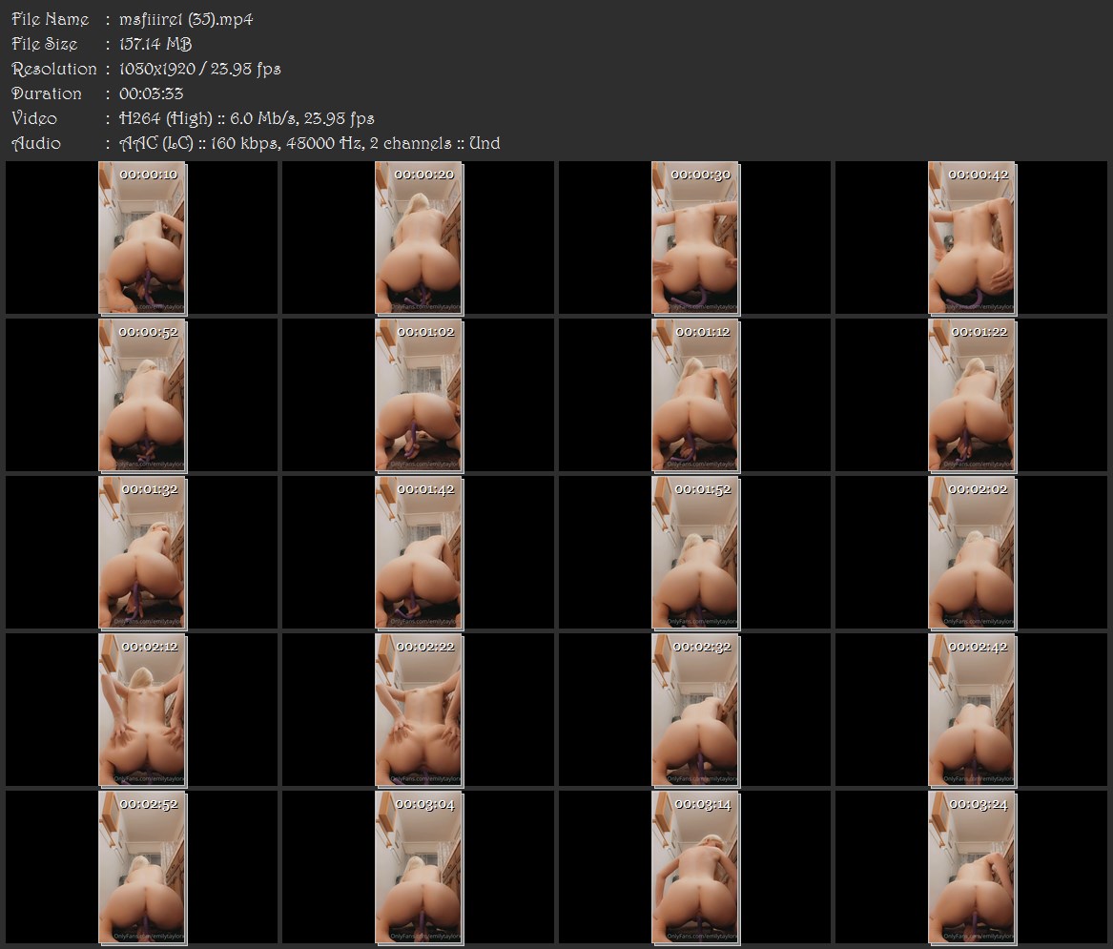Viewport: 1113px width, 949px height.
Task: Click the resolution value '1080x1920 / 23.98 fps'
Action: [x=200, y=69]
